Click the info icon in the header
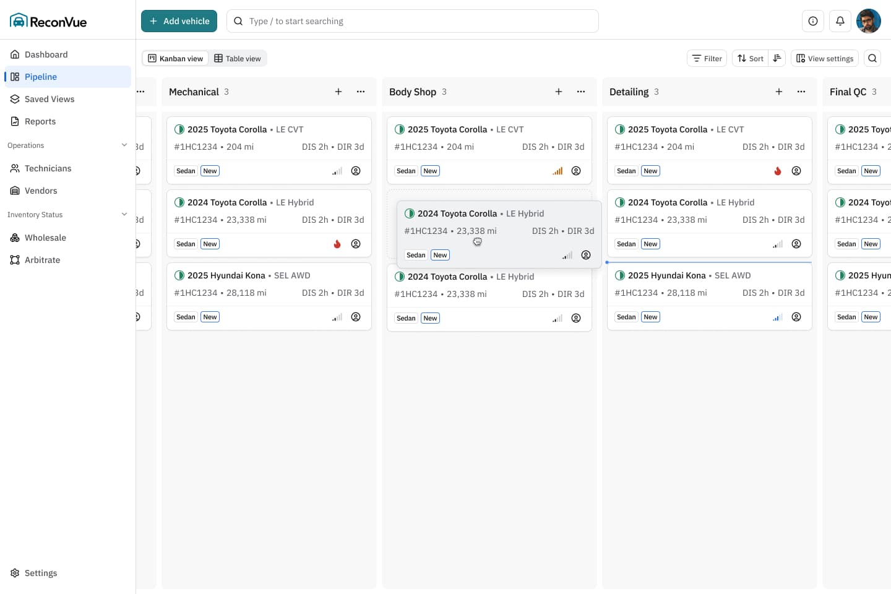 812,20
